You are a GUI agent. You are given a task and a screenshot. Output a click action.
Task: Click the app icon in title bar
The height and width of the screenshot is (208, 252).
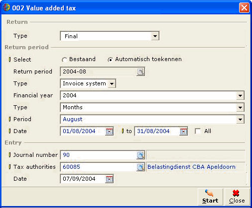(6, 7)
